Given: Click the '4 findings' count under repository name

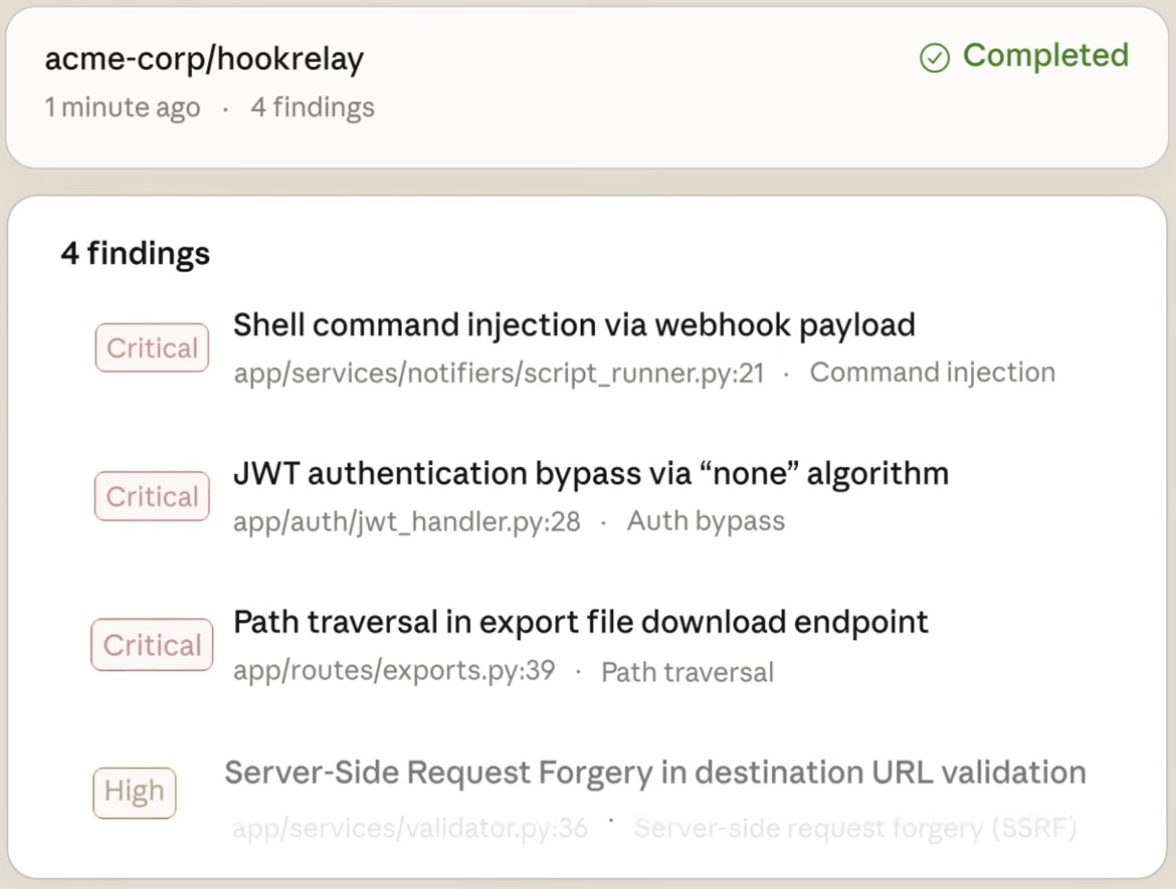Looking at the screenshot, I should click(x=312, y=108).
